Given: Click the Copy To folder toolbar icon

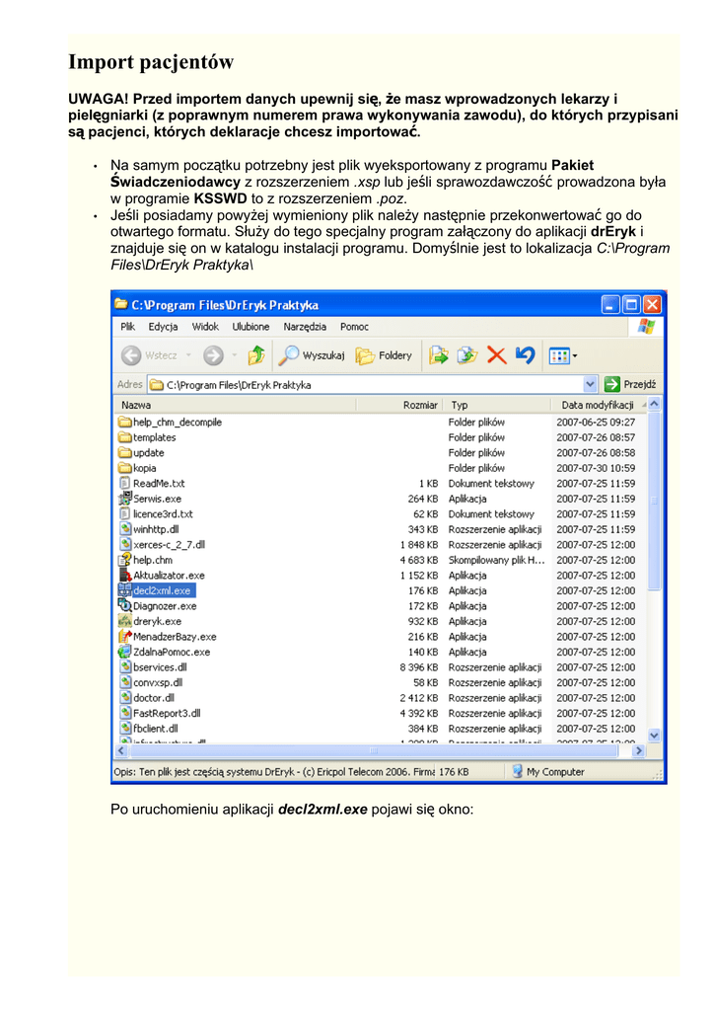Looking at the screenshot, I should 467,355.
